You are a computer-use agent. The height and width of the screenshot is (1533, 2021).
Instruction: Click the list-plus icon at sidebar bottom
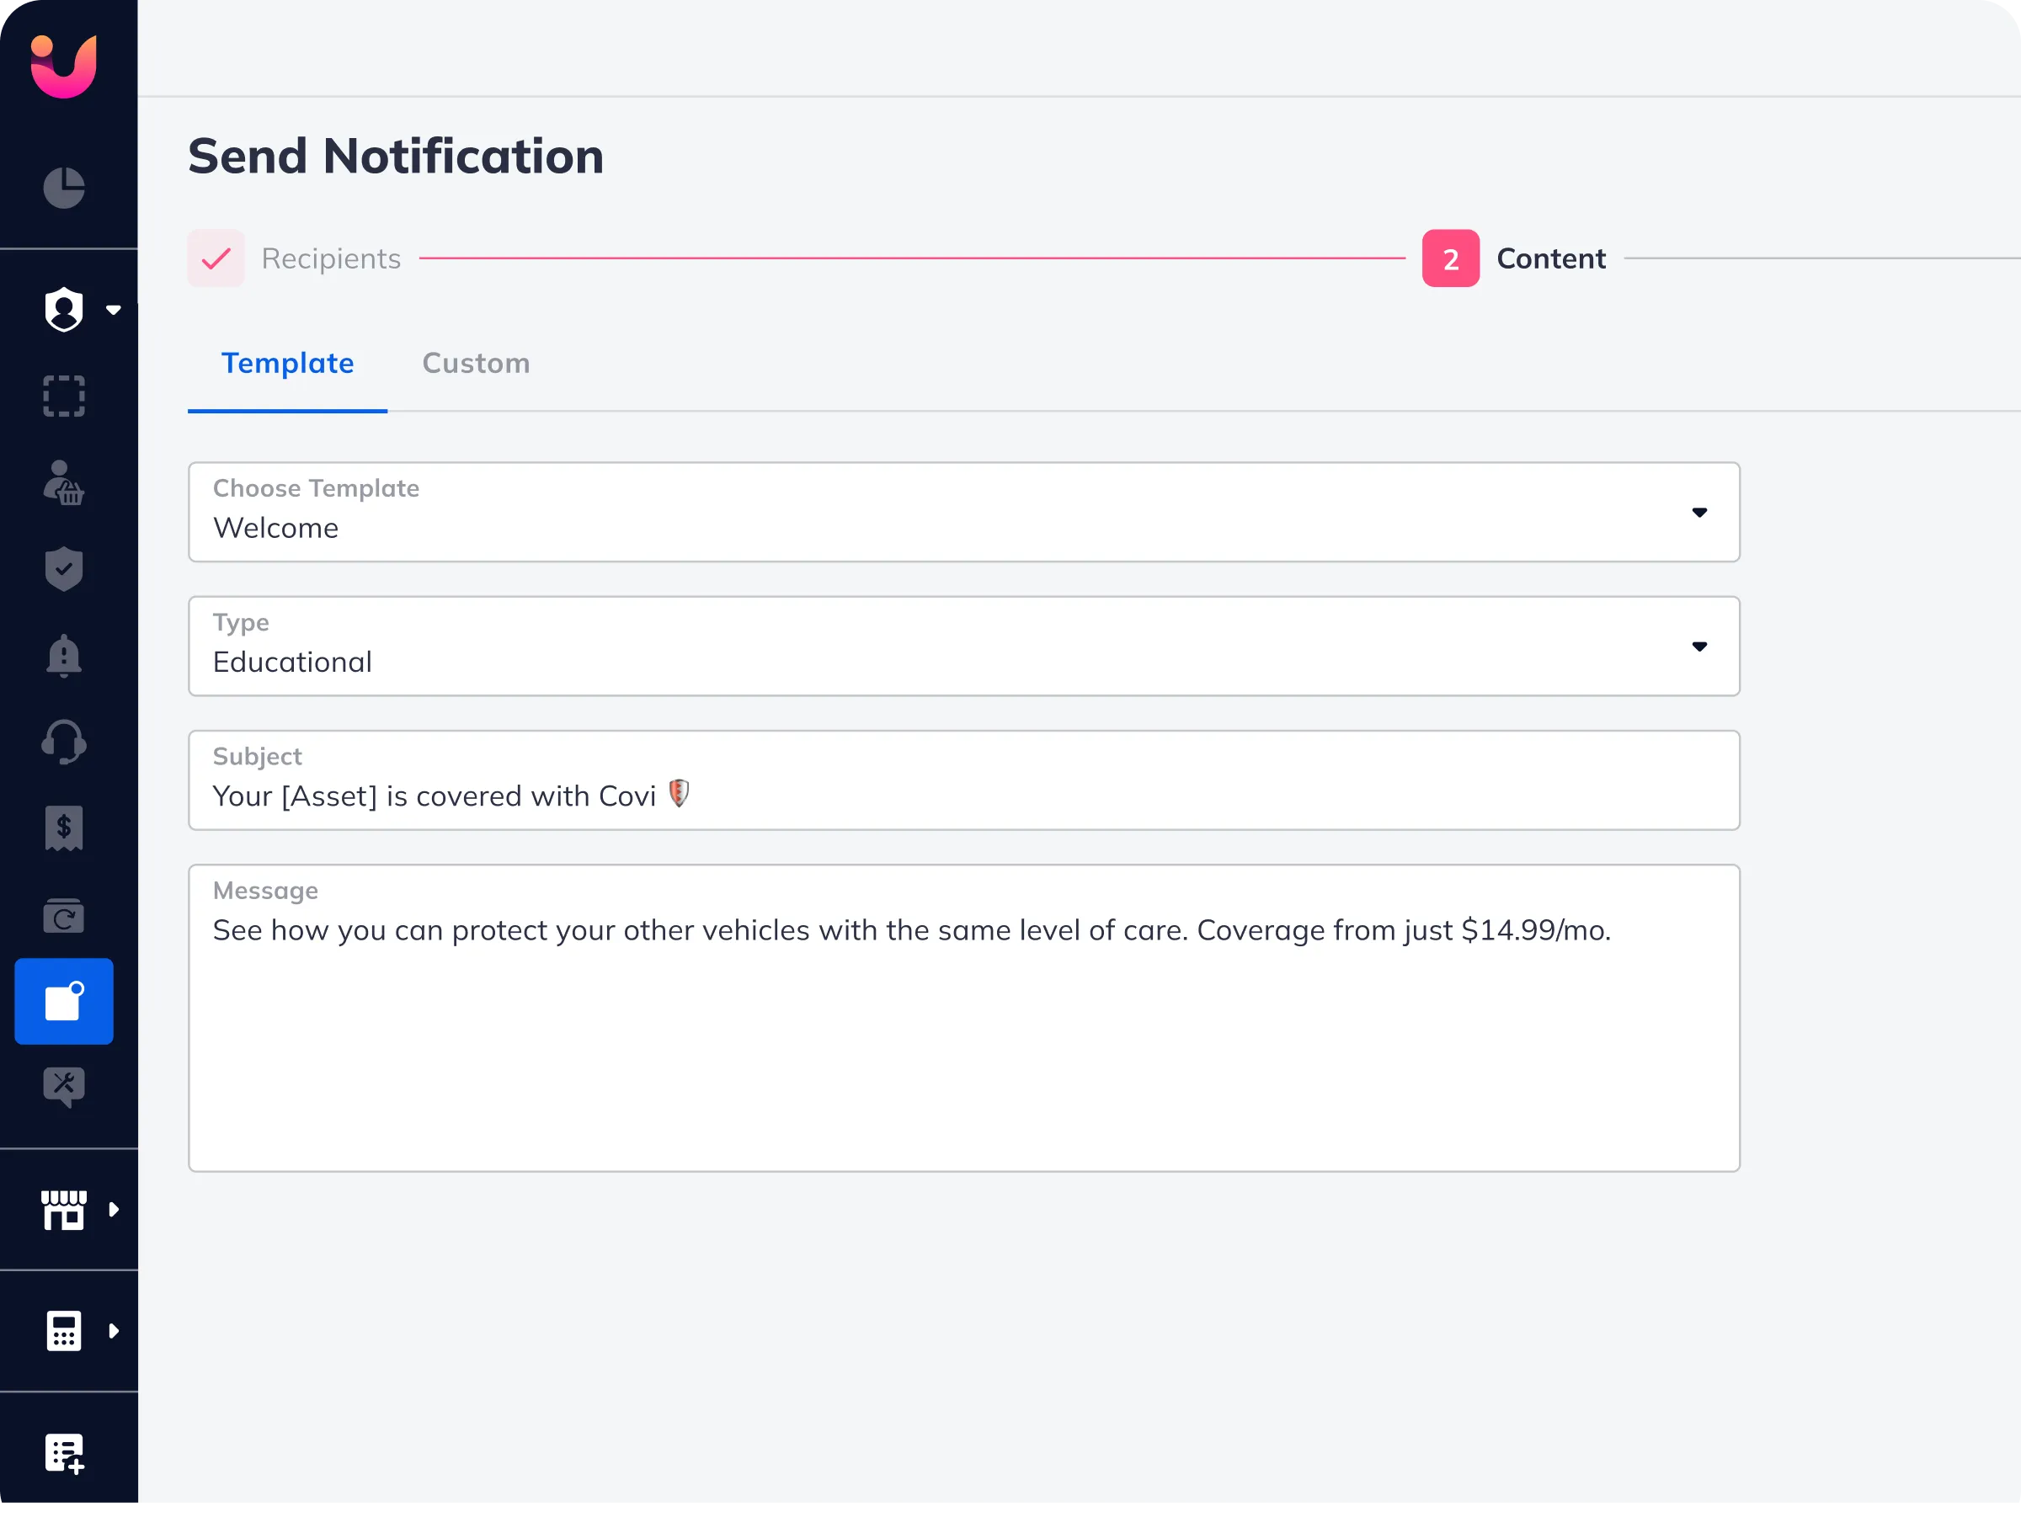pos(64,1453)
